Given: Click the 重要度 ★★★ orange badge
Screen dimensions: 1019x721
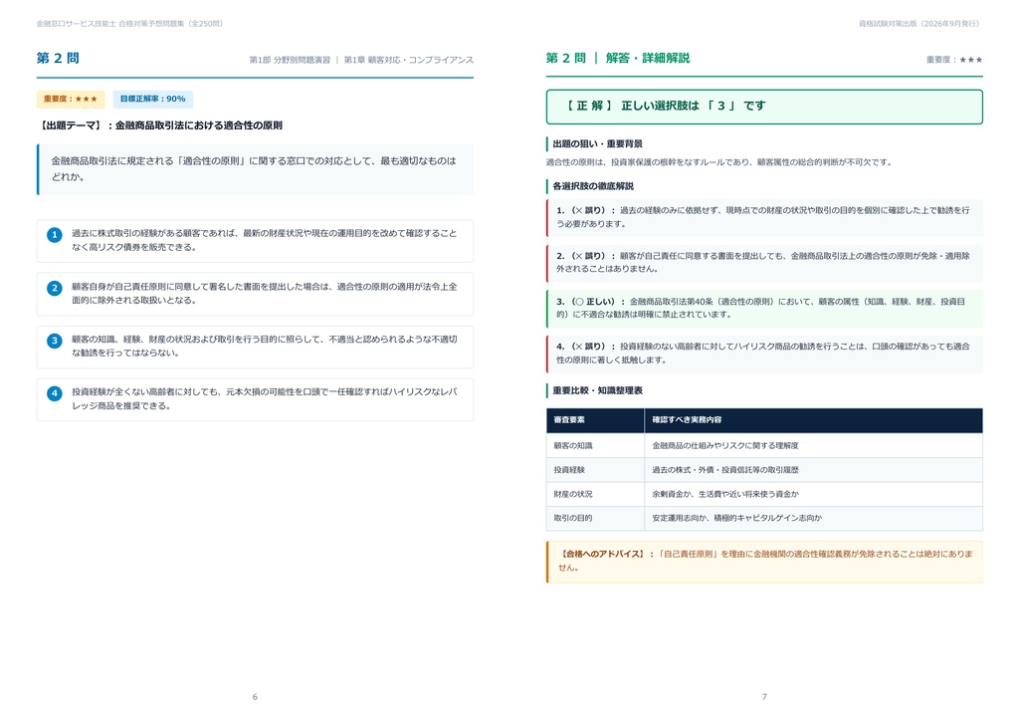Looking at the screenshot, I should [x=71, y=99].
